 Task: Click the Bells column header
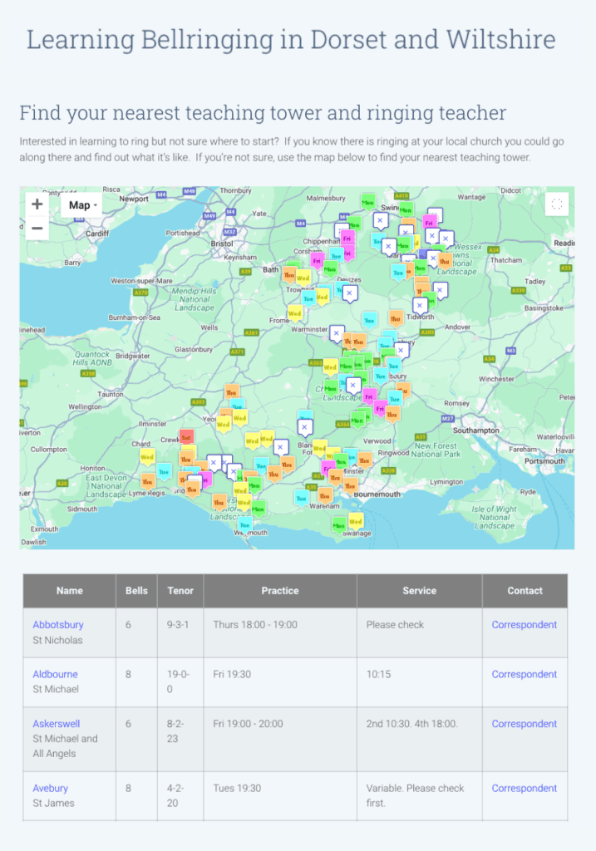(x=136, y=591)
